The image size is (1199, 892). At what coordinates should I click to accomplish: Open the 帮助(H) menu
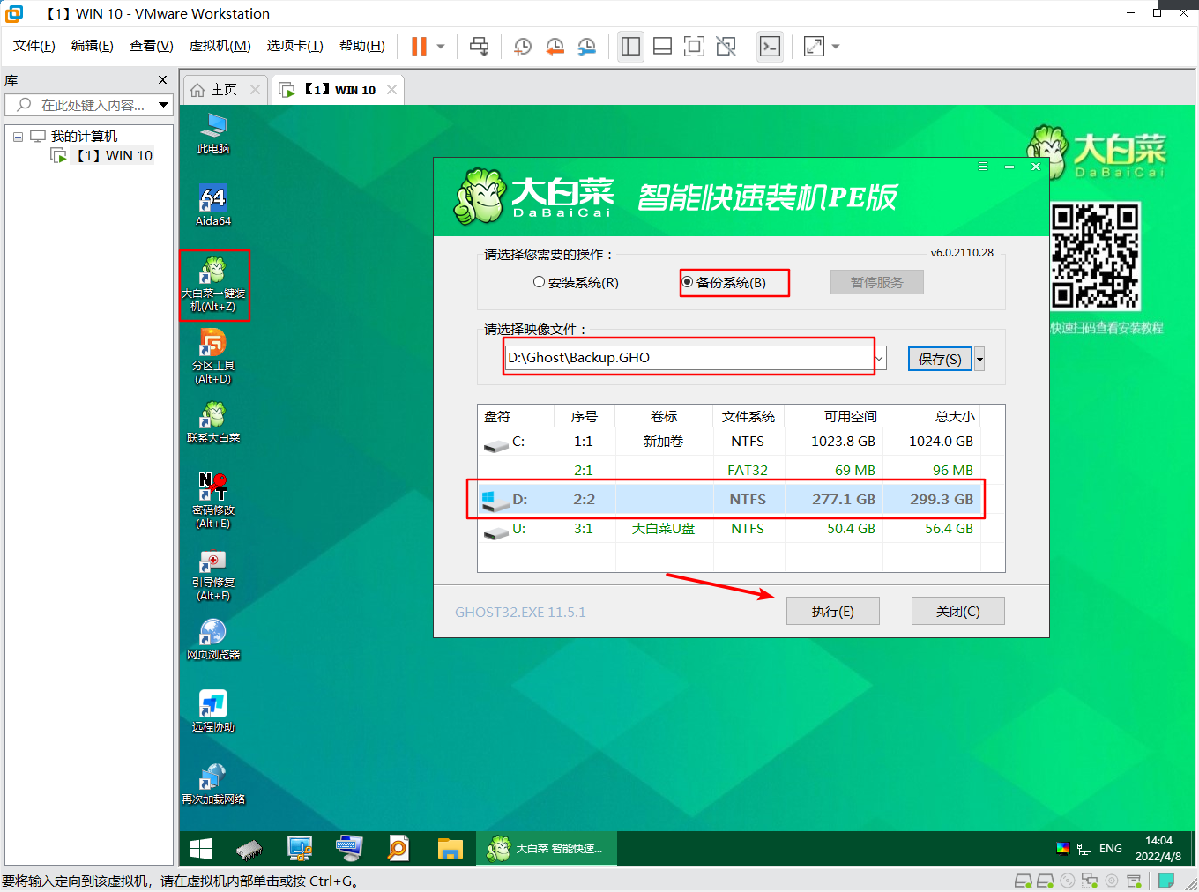click(x=362, y=46)
